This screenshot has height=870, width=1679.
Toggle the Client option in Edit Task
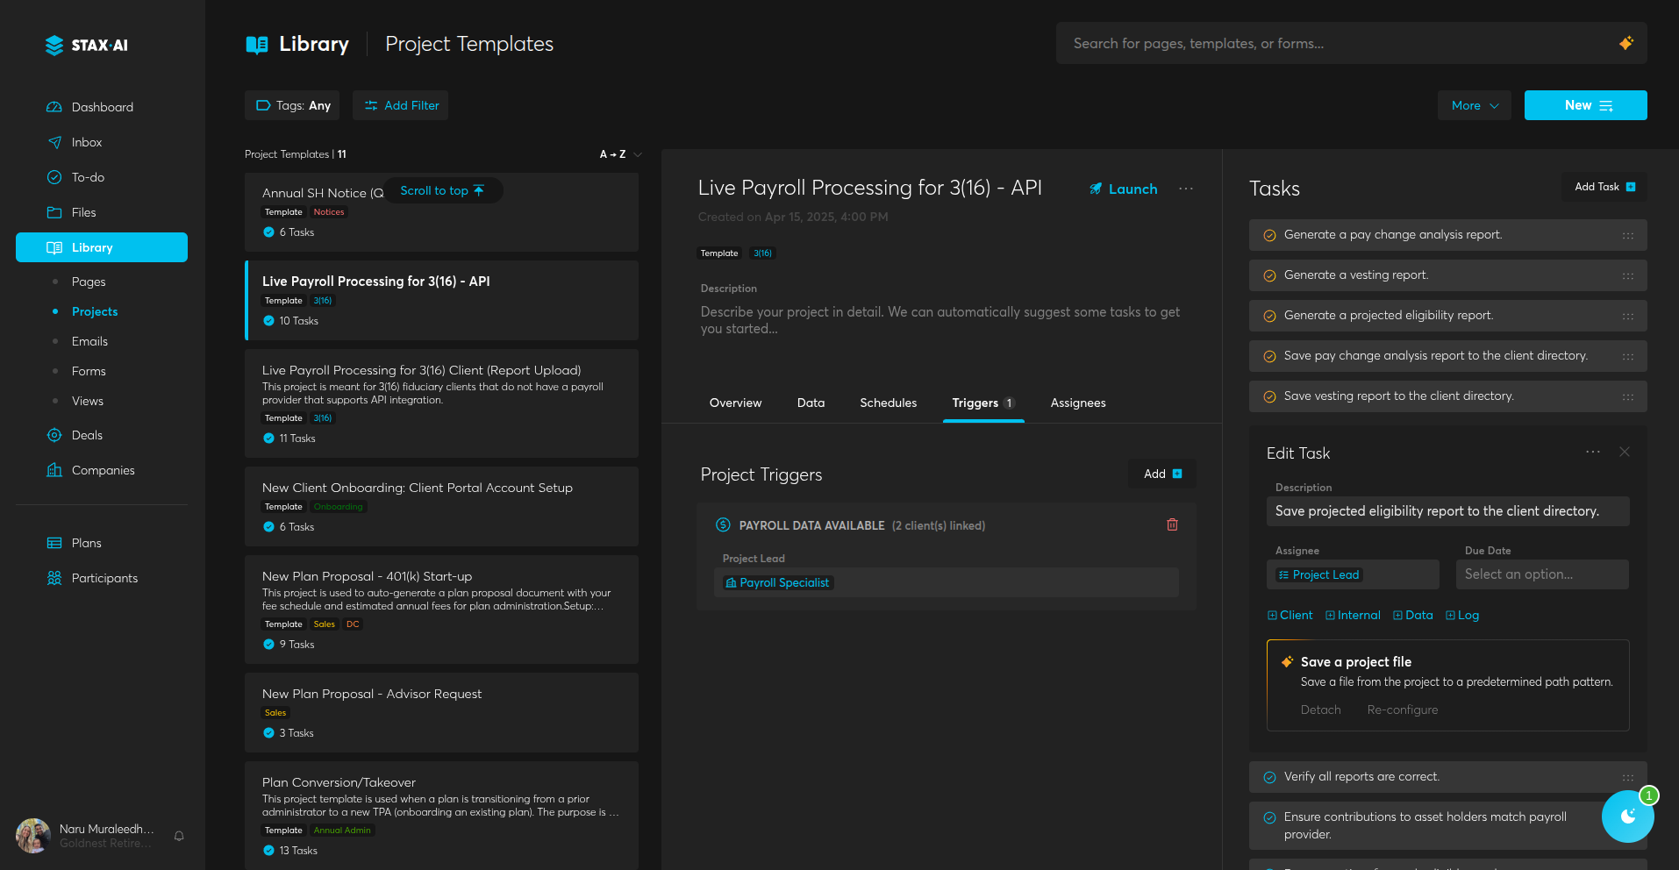coord(1290,615)
